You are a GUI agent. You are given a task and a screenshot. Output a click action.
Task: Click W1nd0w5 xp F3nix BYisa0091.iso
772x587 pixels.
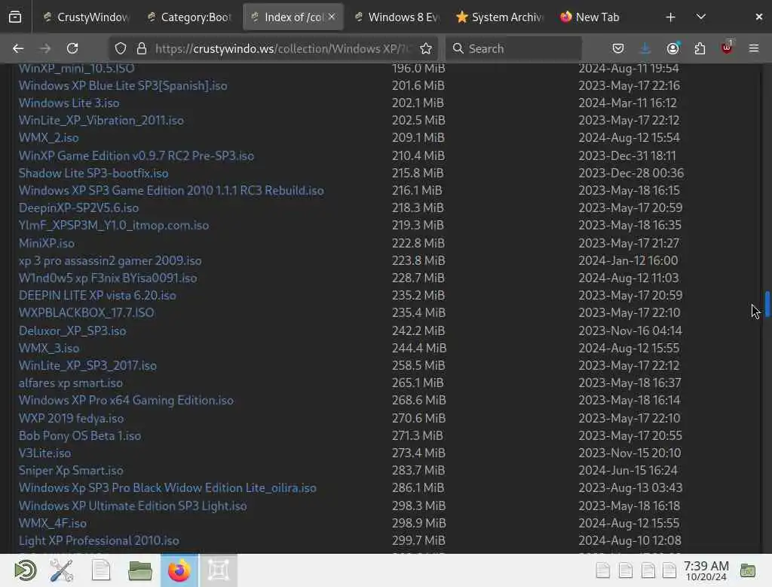coord(108,278)
